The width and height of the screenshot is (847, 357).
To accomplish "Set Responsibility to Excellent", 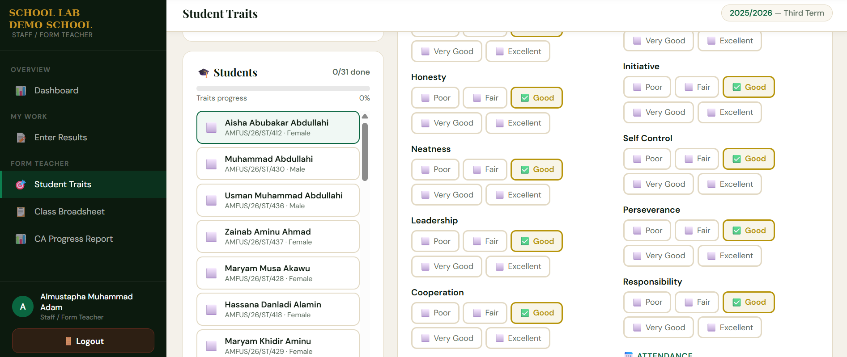I will coord(729,328).
